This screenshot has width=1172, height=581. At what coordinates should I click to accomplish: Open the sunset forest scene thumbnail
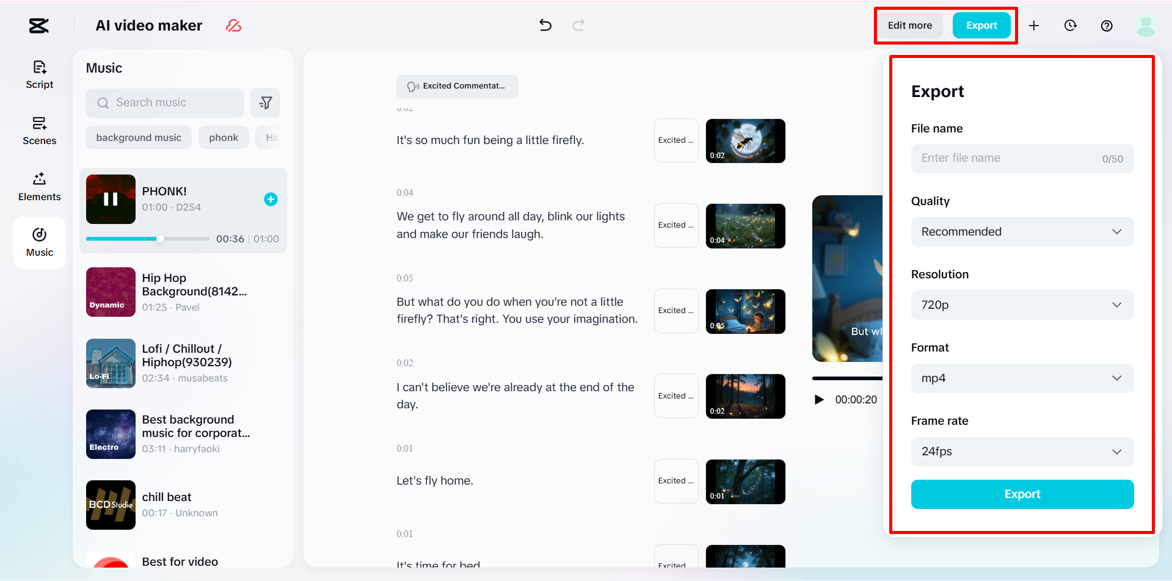[745, 396]
